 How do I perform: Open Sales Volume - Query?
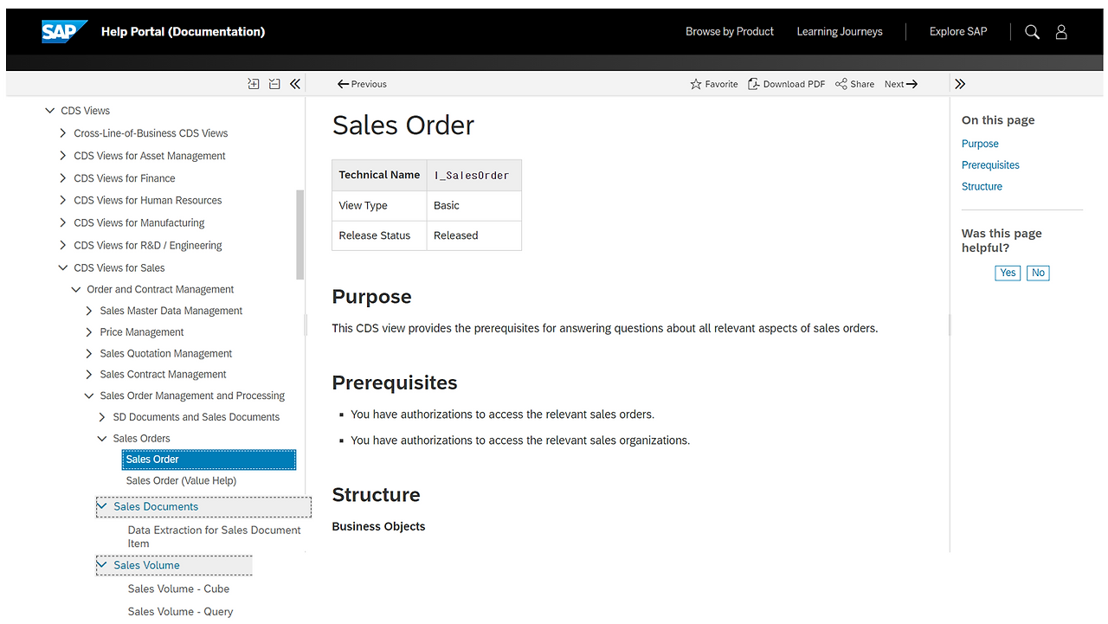click(180, 612)
